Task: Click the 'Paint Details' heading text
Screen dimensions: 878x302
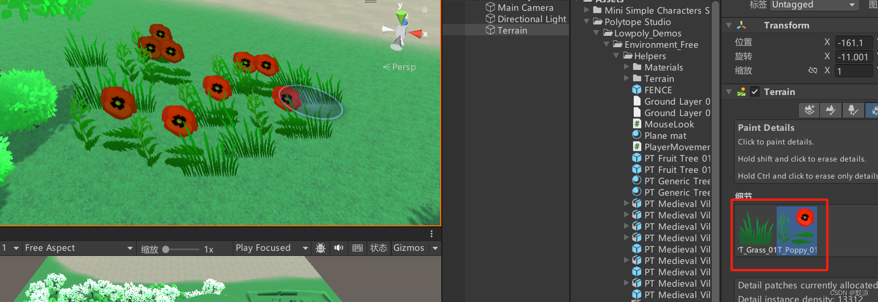Action: [766, 127]
